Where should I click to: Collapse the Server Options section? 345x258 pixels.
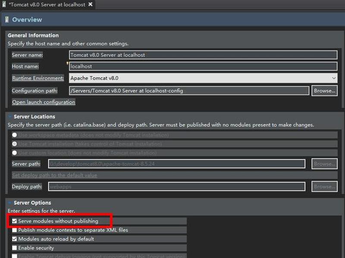point(10,203)
